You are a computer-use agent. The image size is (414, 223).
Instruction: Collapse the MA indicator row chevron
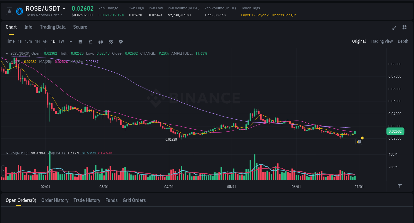(x=8, y=62)
